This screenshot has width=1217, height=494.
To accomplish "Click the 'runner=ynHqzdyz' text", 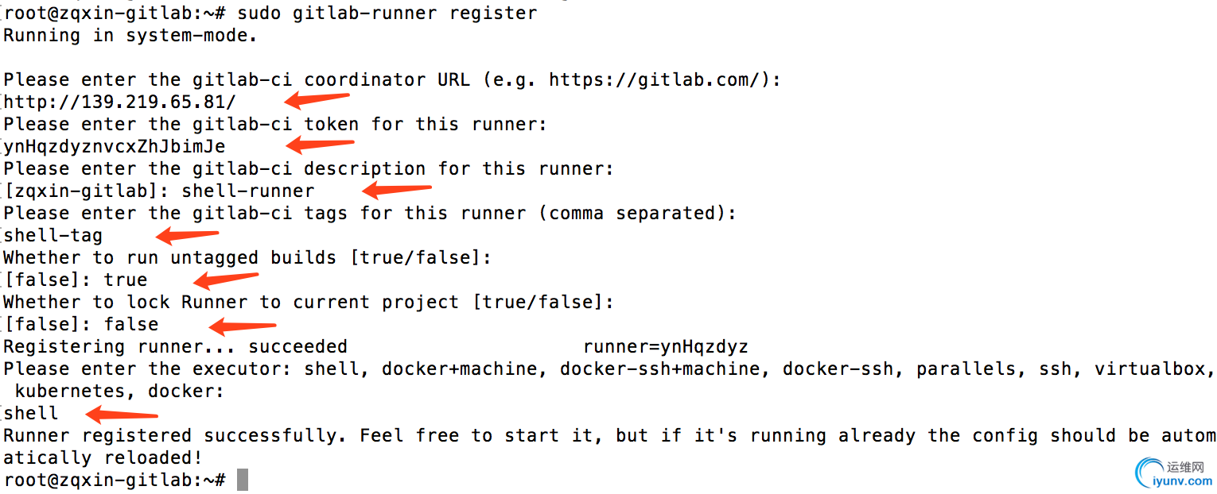I will pyautogui.click(x=666, y=347).
